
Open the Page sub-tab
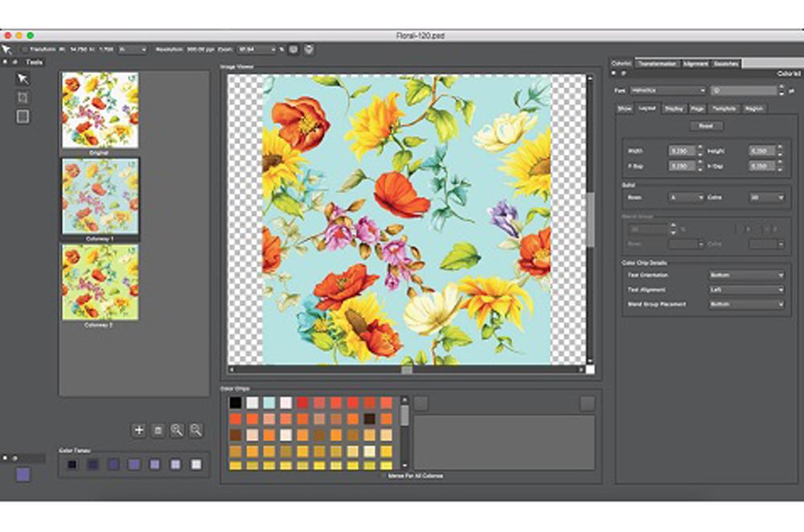(x=697, y=108)
